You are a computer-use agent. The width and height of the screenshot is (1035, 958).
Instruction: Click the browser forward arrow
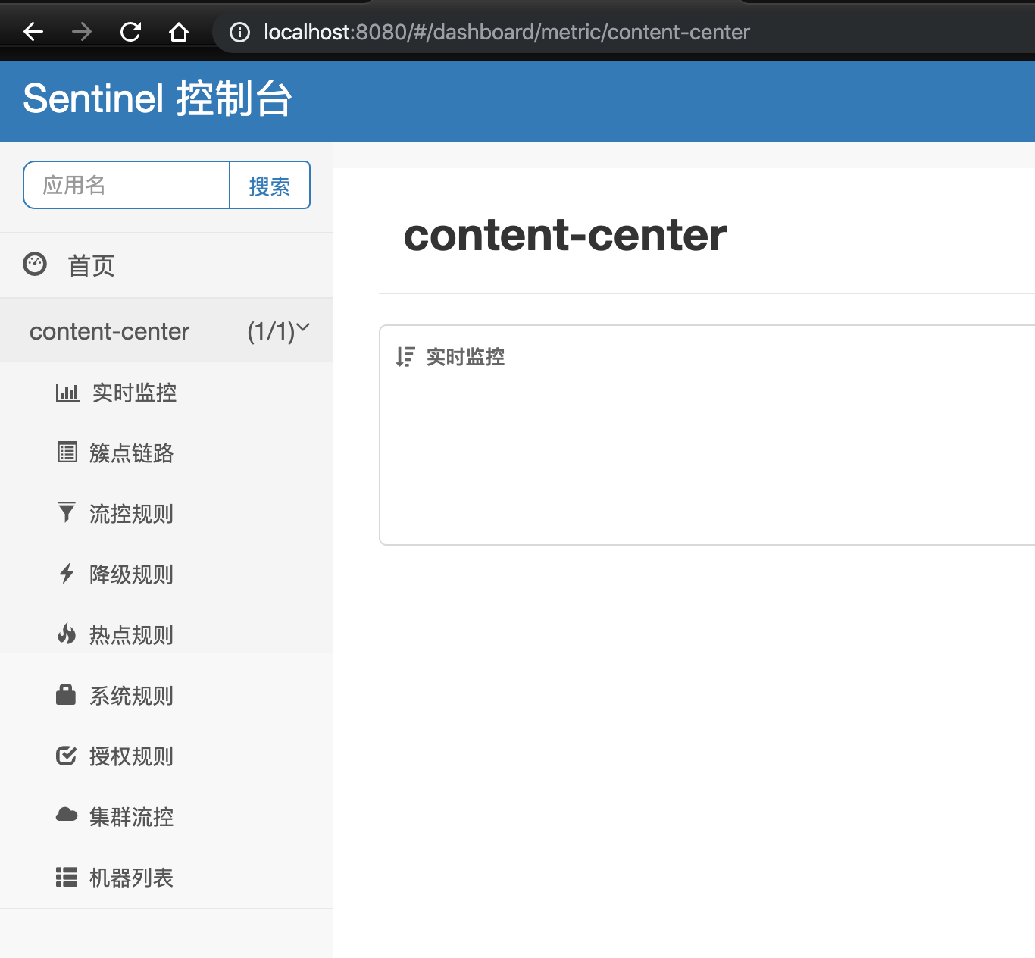(82, 32)
